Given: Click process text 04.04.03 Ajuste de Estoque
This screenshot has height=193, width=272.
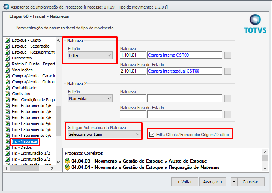Looking at the screenshot, I should (139, 161).
